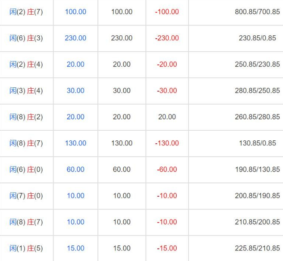Screen dimensions: 283x261
Task: Select the 闲(1) 庄(5) result cell
Action: coord(26,248)
